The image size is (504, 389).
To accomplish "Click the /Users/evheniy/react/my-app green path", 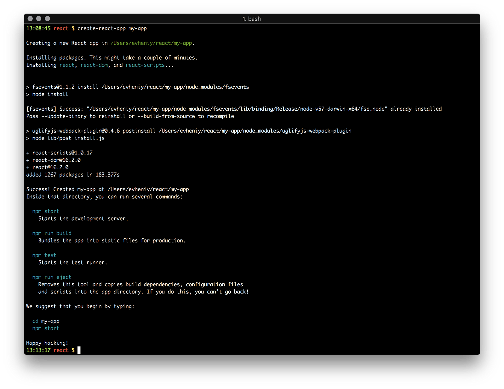I will 151,43.
